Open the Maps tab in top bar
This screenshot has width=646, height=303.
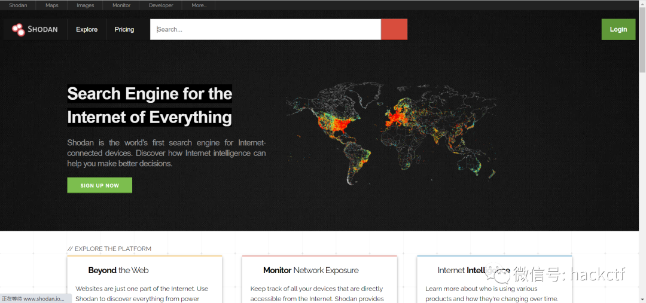(x=52, y=5)
